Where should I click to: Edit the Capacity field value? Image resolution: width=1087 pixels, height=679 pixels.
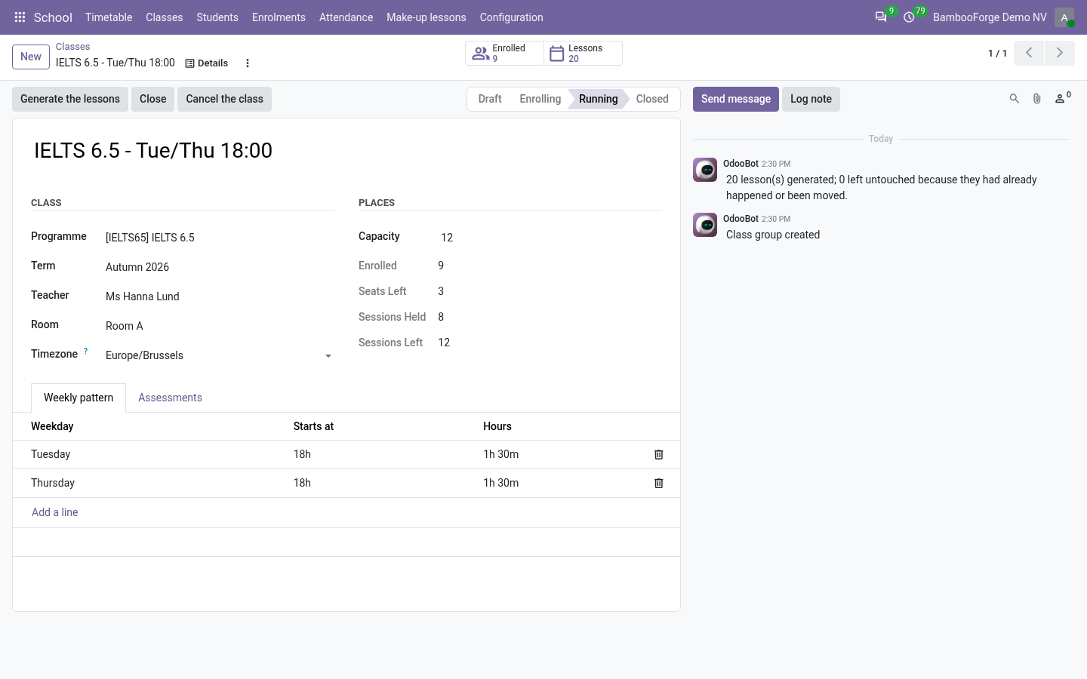pos(550,238)
